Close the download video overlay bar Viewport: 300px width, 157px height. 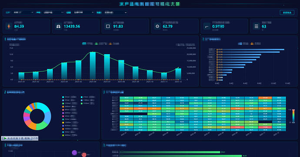[x=37, y=138]
